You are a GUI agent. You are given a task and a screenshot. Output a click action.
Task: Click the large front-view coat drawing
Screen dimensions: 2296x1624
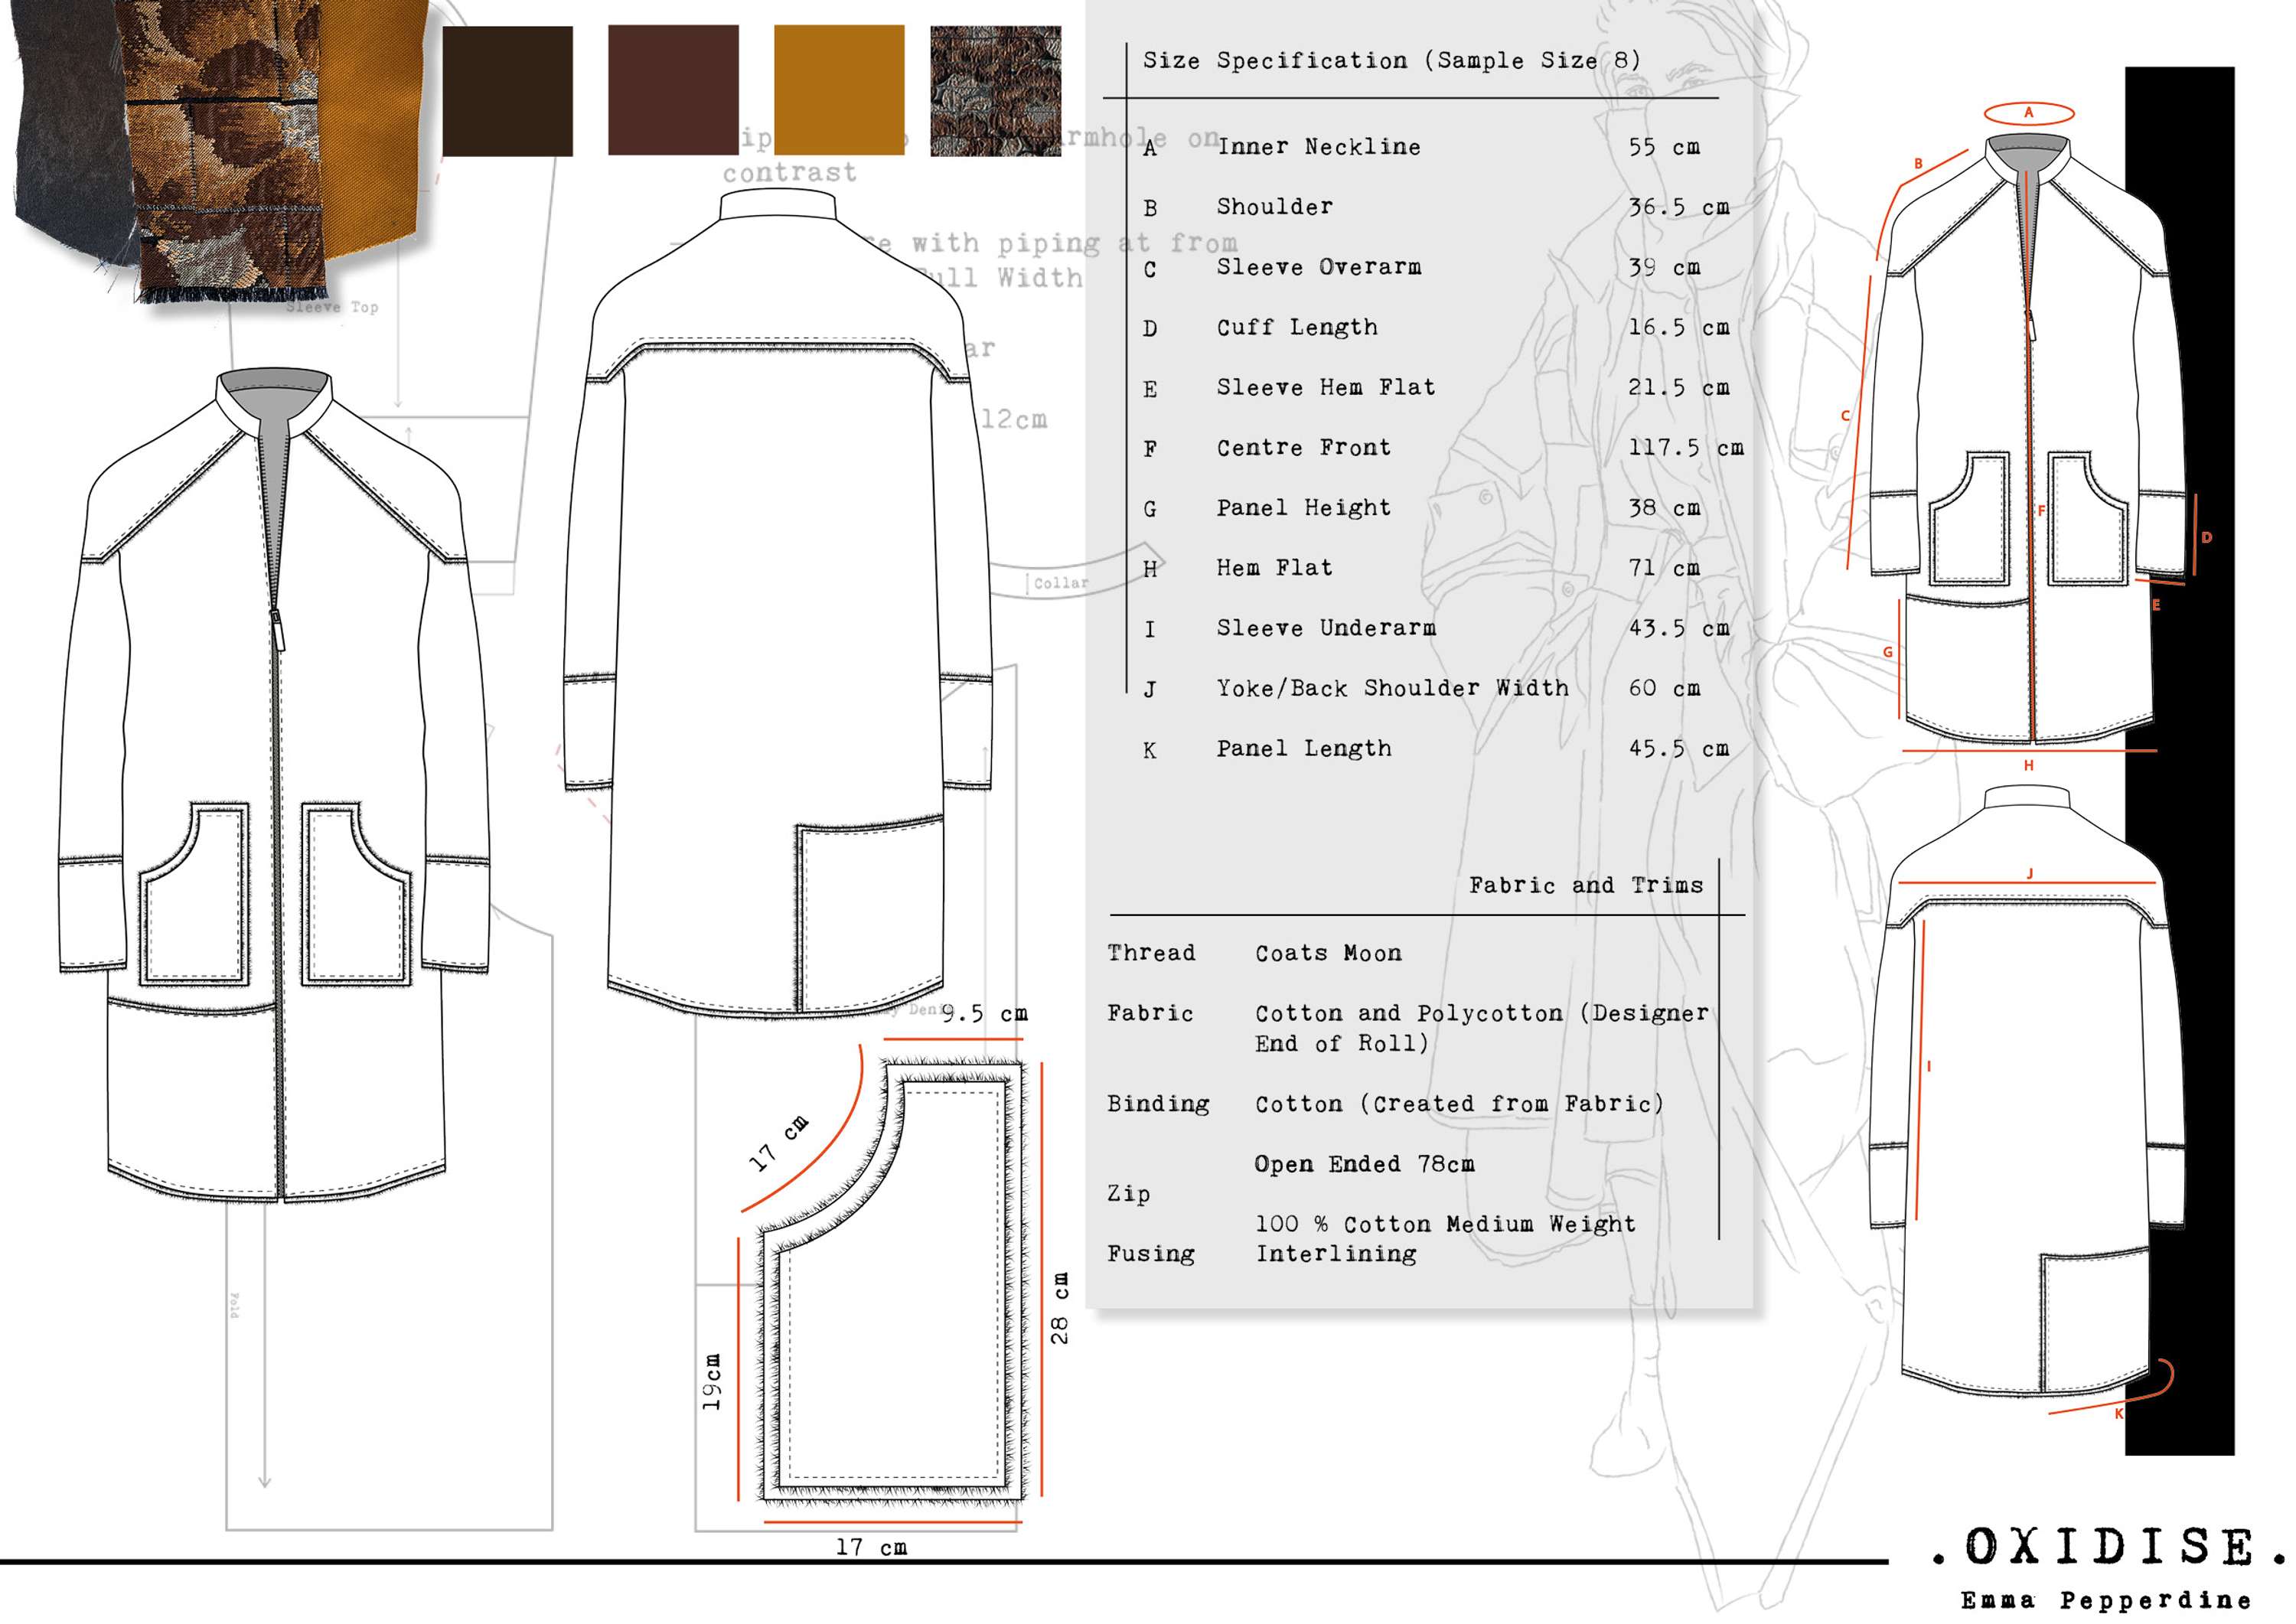coord(274,786)
